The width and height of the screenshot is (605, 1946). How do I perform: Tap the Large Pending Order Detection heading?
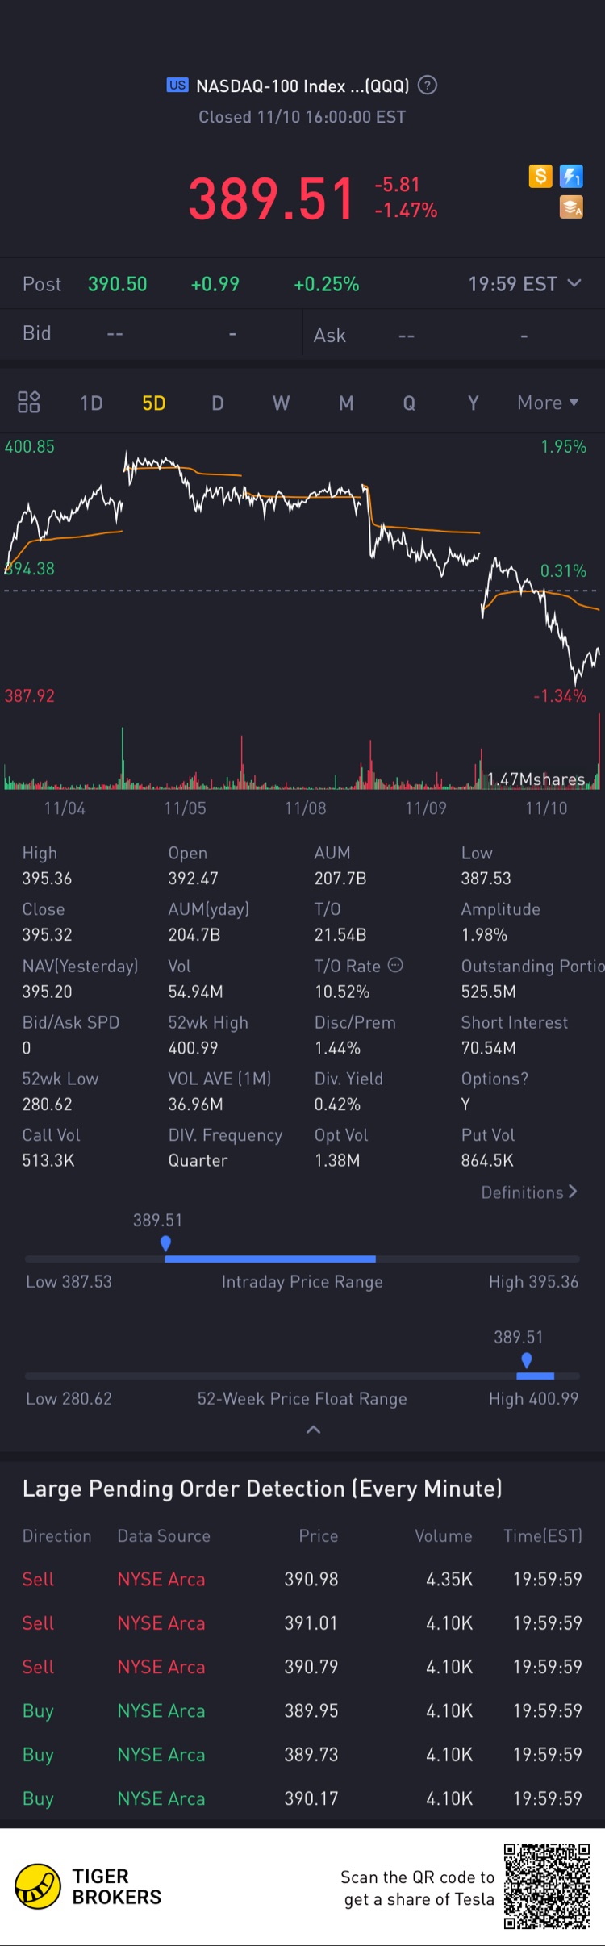[x=262, y=1489]
